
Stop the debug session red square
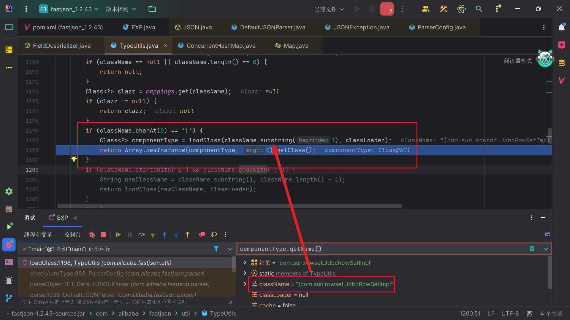tap(103, 235)
